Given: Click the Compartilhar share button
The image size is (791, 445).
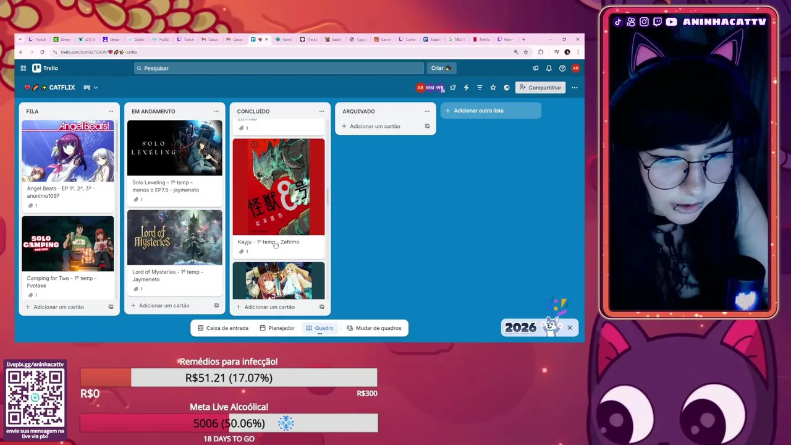Looking at the screenshot, I should point(539,88).
